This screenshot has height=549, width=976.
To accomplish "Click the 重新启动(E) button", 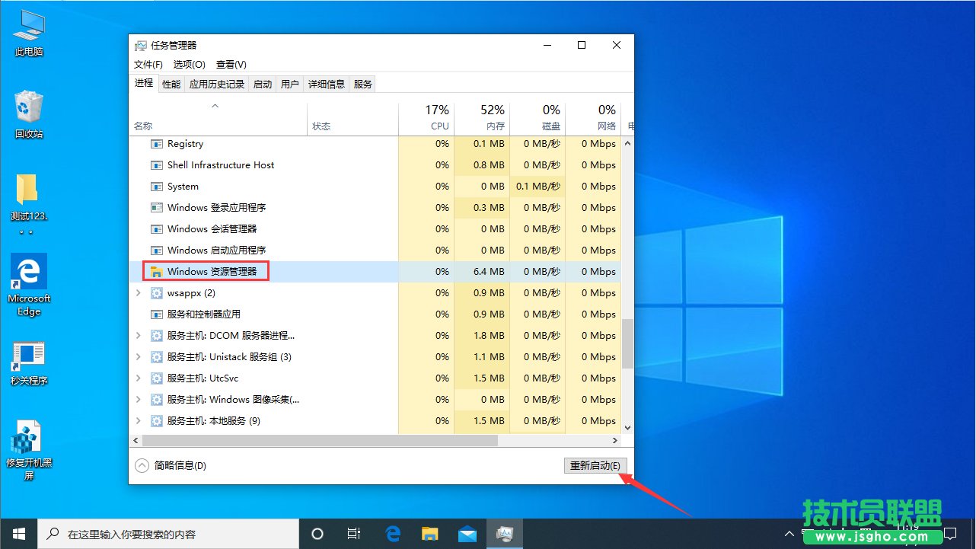I will click(x=595, y=464).
